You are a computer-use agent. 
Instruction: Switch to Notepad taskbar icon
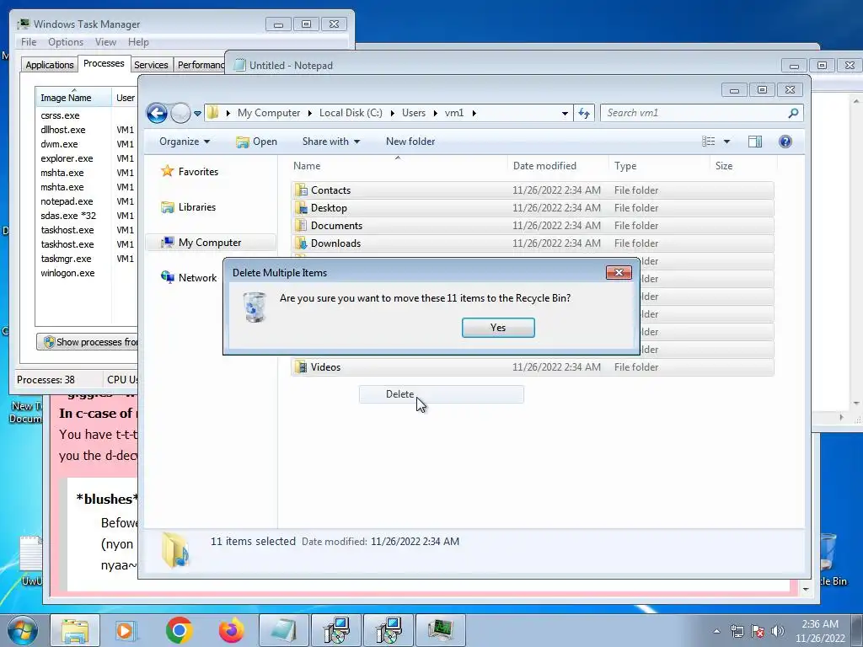[x=284, y=630]
